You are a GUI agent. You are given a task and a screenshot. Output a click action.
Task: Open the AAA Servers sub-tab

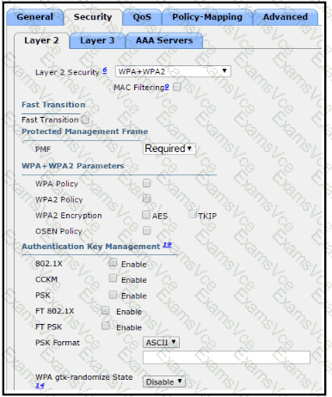(x=164, y=40)
